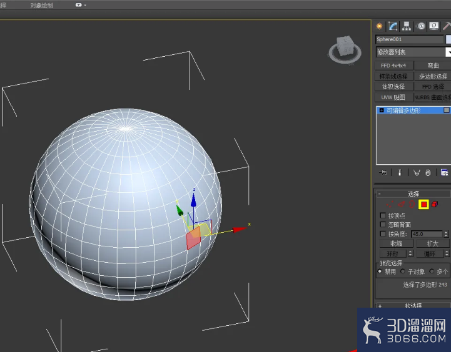This screenshot has width=451, height=352.
Task: Click the NURBS 曲面选择 modifier button
Action: [x=433, y=97]
